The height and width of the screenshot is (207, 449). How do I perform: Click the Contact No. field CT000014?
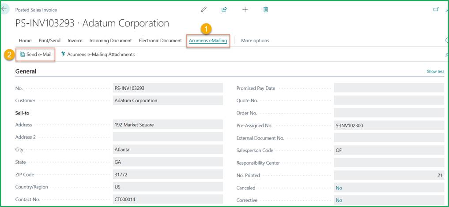(x=168, y=199)
